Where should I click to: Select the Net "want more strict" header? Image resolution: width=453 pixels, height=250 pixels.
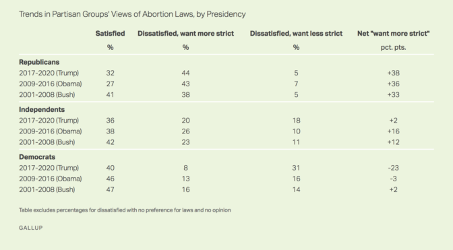point(393,34)
